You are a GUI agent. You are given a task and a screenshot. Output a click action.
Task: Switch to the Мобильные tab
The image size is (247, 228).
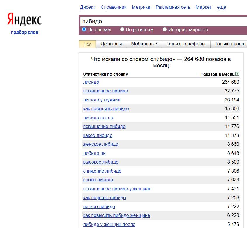(144, 44)
